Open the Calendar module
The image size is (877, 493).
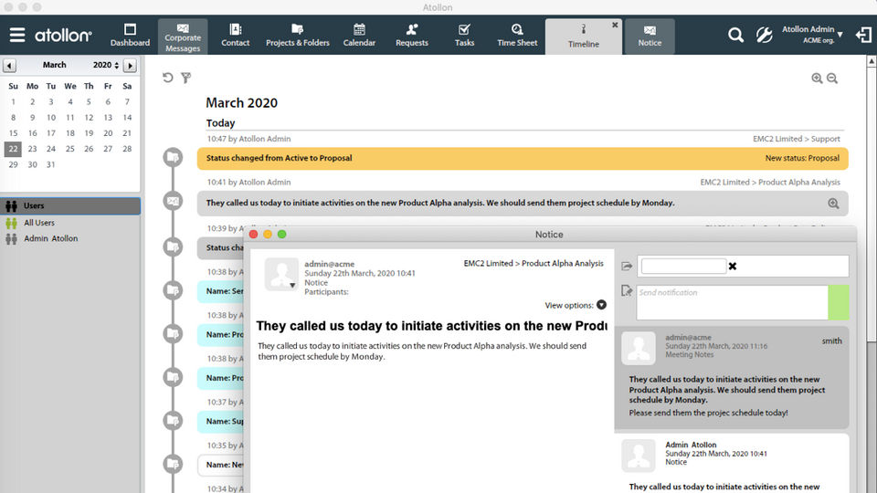point(359,36)
